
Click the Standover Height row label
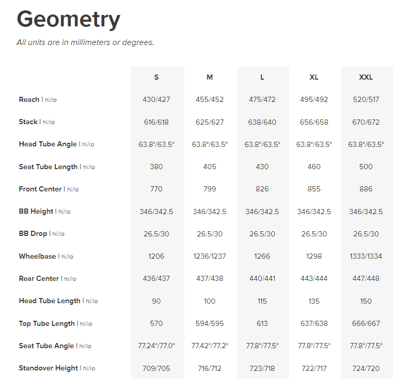click(x=49, y=368)
